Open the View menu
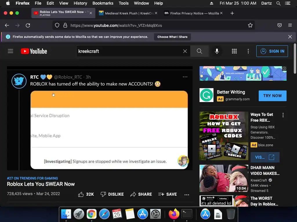297x222 pixels. click(64, 3)
